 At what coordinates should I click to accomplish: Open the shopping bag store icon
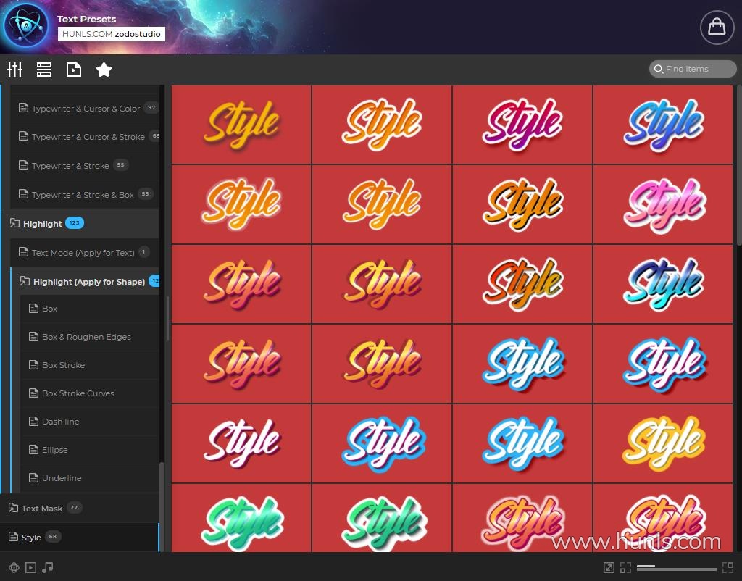(717, 28)
